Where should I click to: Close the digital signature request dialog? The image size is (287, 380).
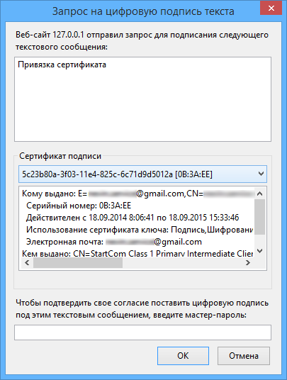click(x=271, y=9)
